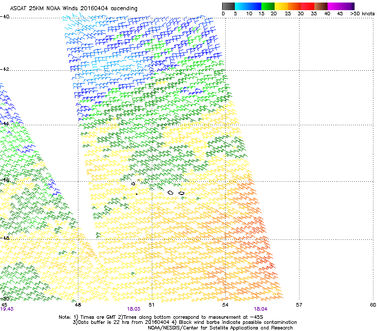Click the blue 10-15 knots legend color

255,6
